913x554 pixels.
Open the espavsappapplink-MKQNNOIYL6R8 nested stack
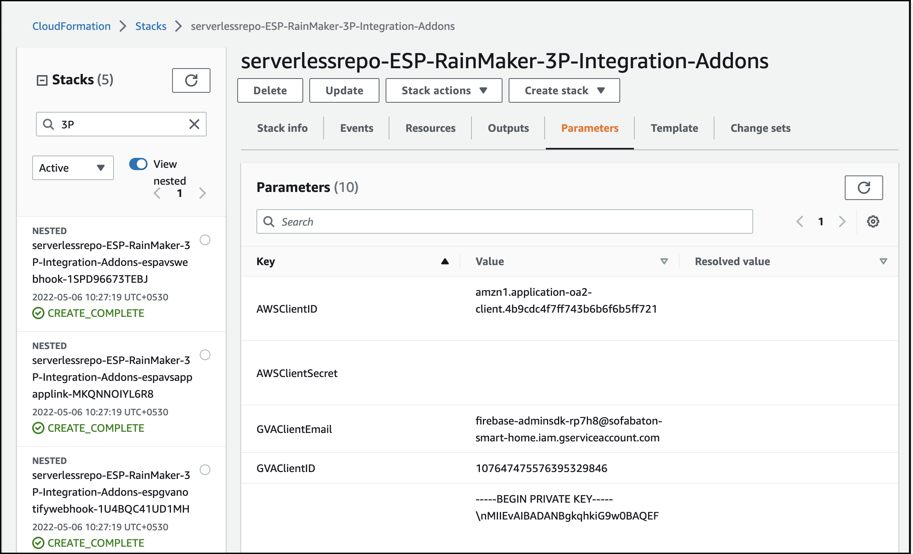tap(112, 377)
